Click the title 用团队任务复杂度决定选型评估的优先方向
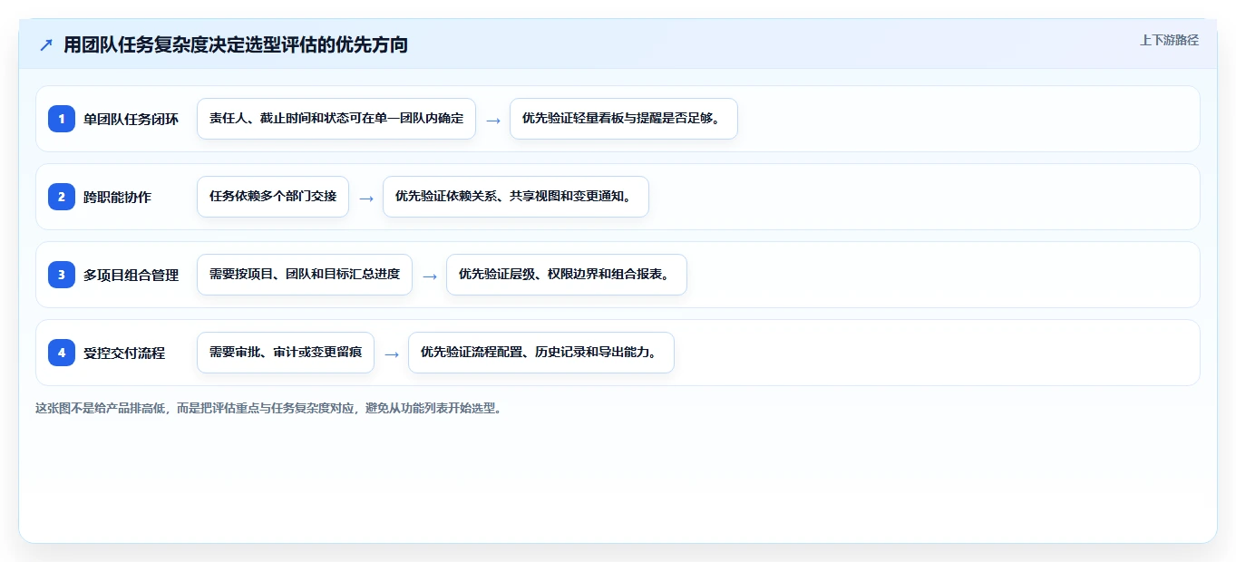 tap(236, 44)
